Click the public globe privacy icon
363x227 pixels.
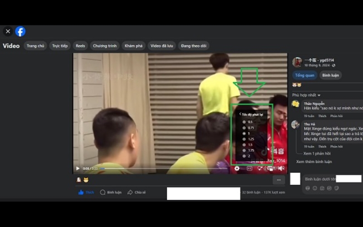pos(334,65)
